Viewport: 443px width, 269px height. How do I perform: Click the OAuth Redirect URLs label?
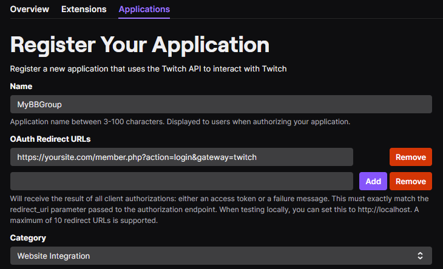(x=50, y=139)
